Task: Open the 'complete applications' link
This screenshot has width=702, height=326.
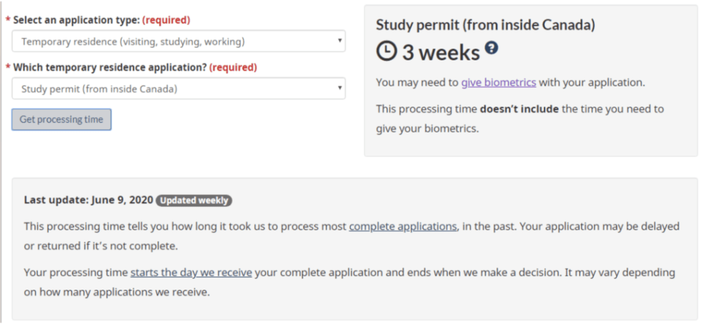Action: pos(403,226)
